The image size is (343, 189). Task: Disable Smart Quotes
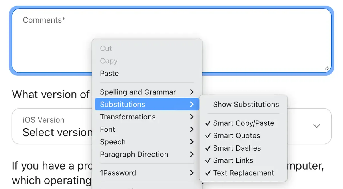236,136
